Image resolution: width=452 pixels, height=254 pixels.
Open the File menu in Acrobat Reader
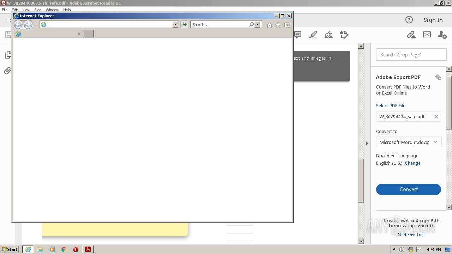[x=5, y=10]
